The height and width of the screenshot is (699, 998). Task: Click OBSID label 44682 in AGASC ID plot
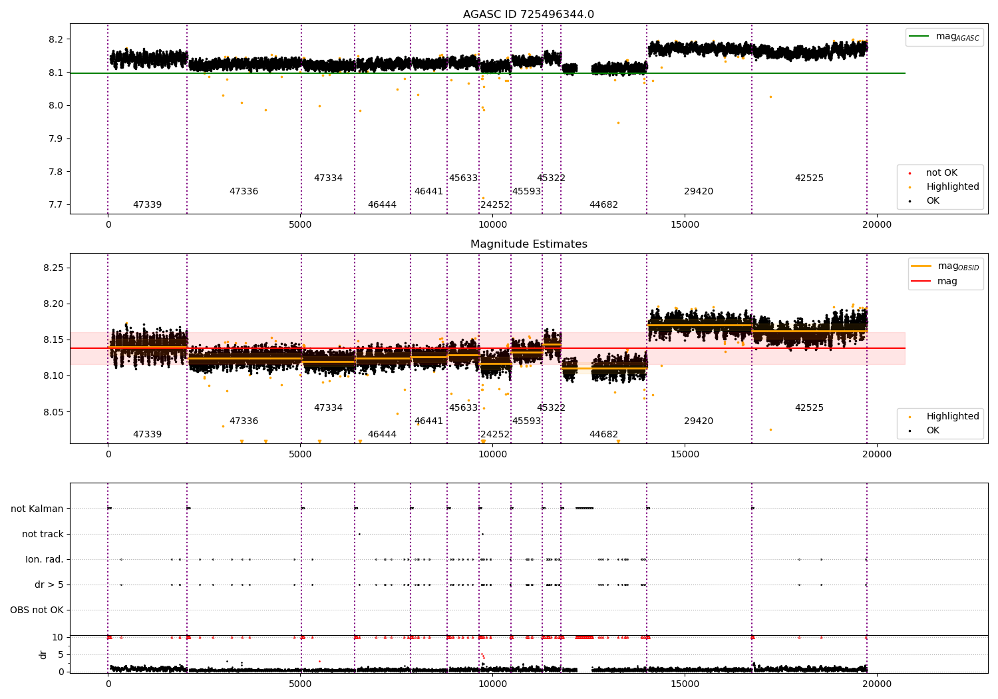pyautogui.click(x=603, y=205)
